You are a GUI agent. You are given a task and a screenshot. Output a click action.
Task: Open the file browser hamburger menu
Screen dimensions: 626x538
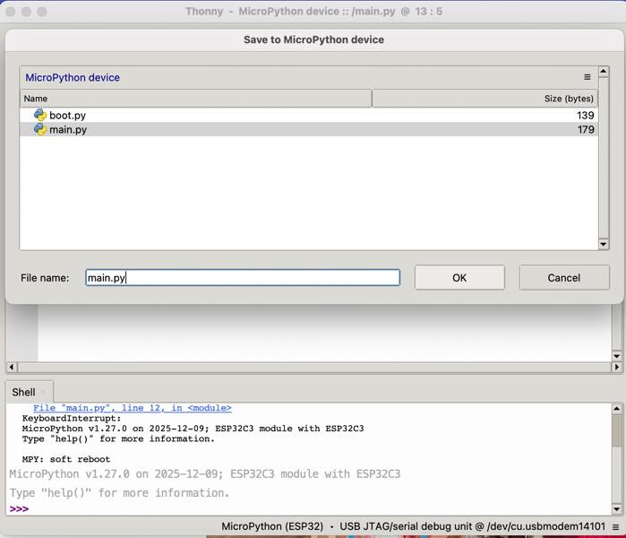(x=587, y=77)
